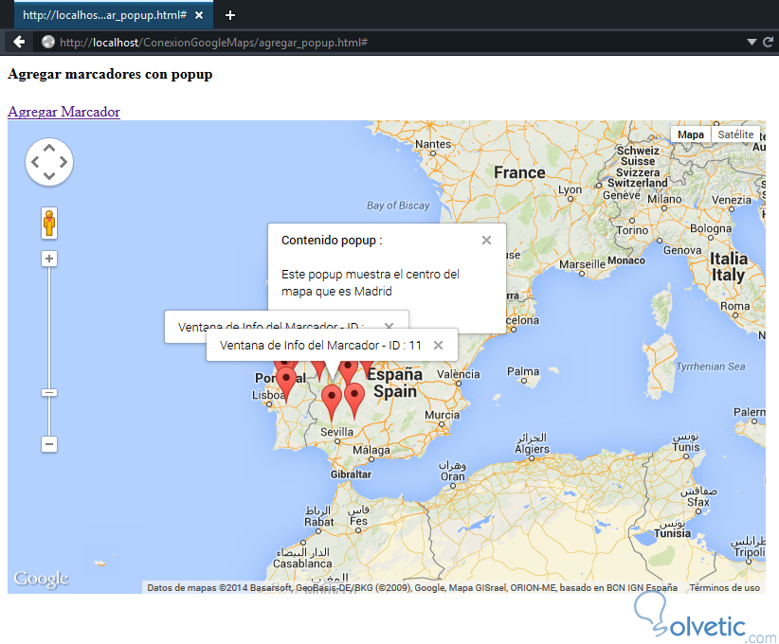
Task: Zoom out with the minus button
Action: [49, 444]
